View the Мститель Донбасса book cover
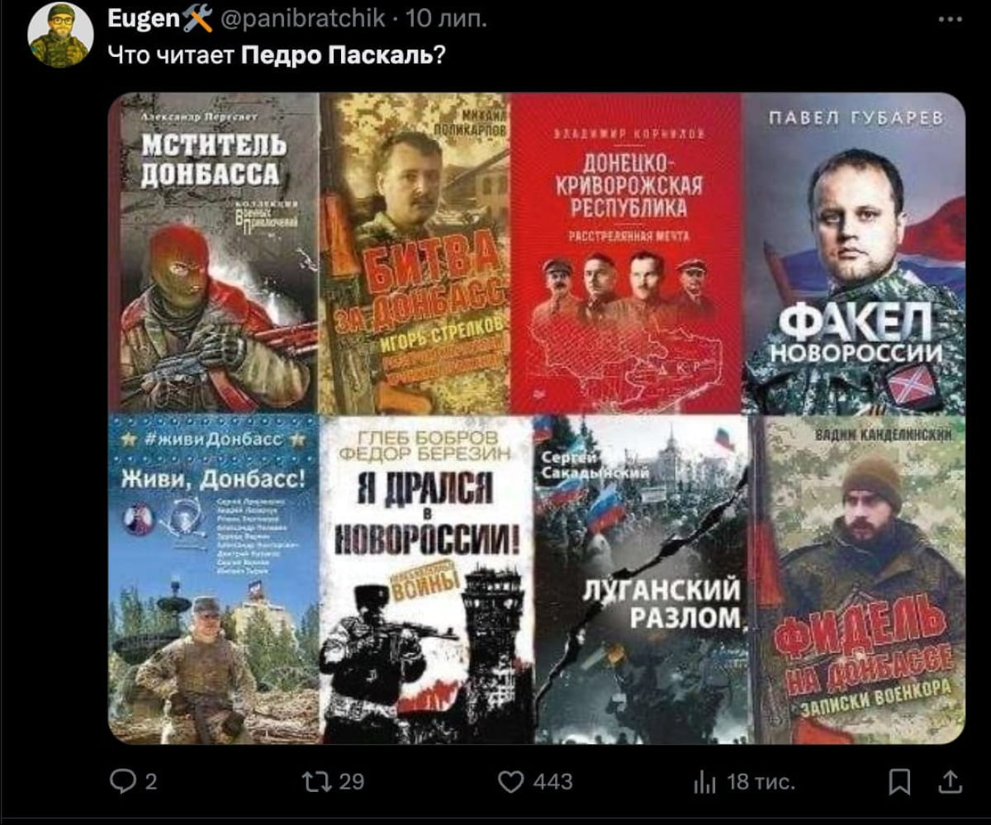 213,253
